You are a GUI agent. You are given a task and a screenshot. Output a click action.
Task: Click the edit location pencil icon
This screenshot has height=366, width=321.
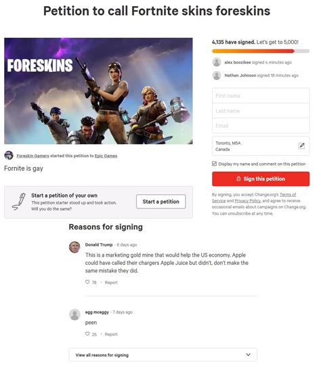(301, 146)
